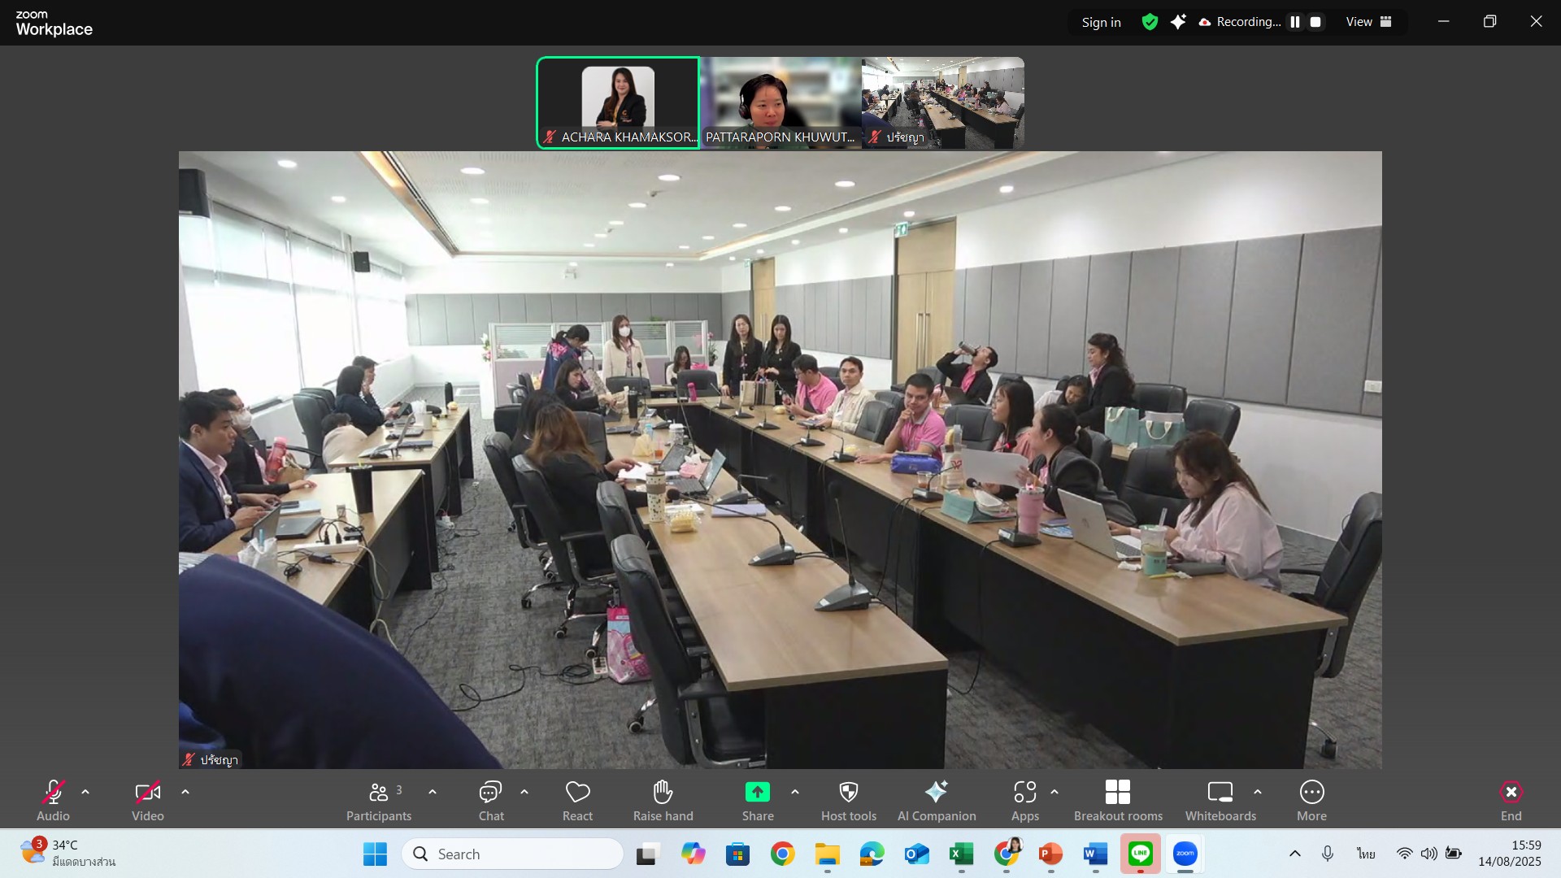The width and height of the screenshot is (1561, 878).
Task: Click the encryption shield icon
Action: click(x=1149, y=22)
